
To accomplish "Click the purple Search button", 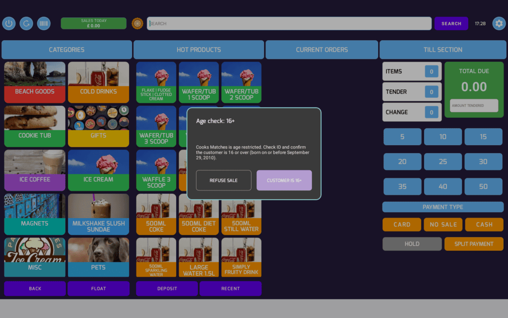I will (451, 23).
